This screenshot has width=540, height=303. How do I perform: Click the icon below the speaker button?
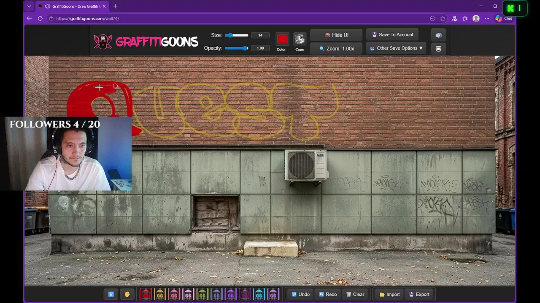[438, 49]
